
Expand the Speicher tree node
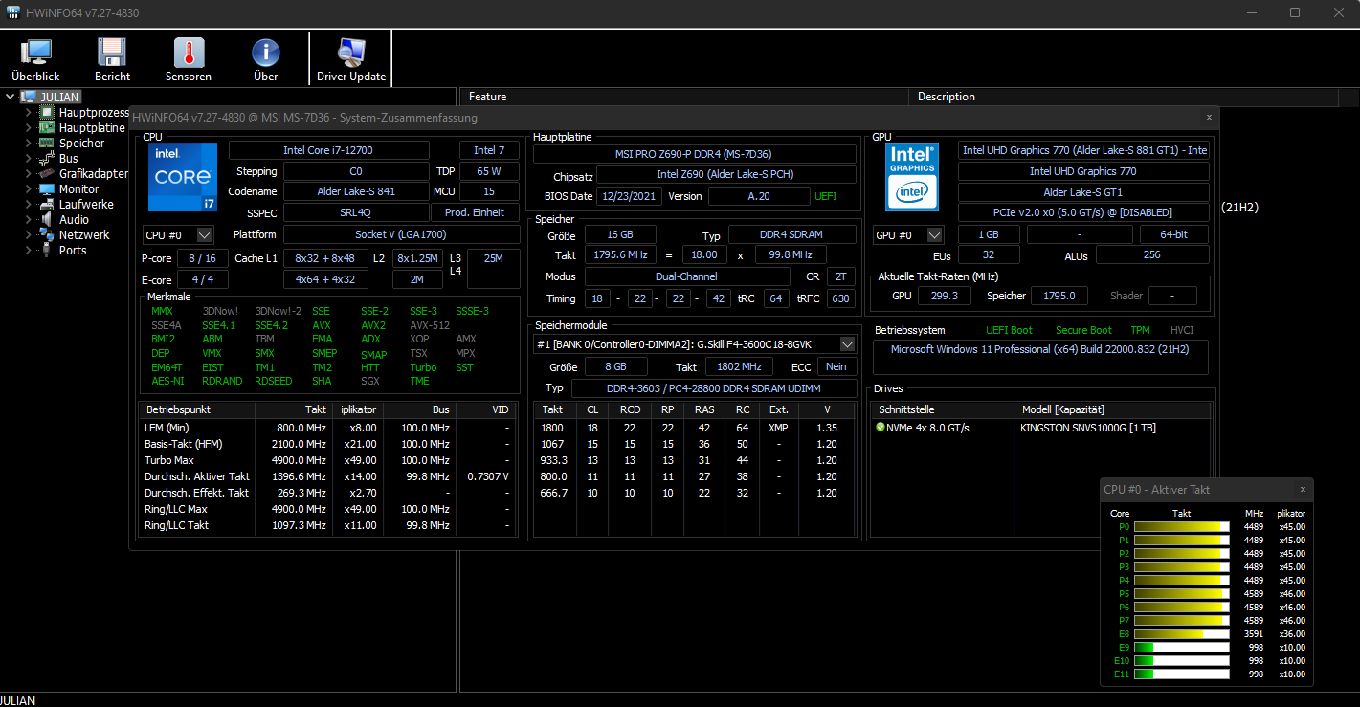[29, 143]
